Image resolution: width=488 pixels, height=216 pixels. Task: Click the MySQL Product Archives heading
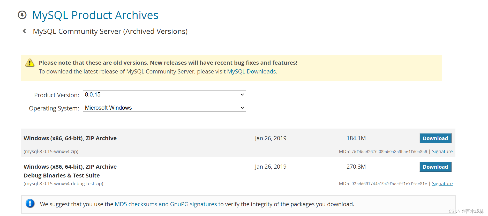point(95,15)
